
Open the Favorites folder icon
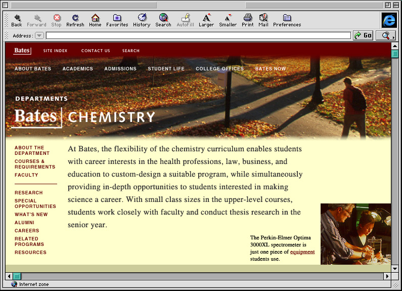tap(117, 17)
